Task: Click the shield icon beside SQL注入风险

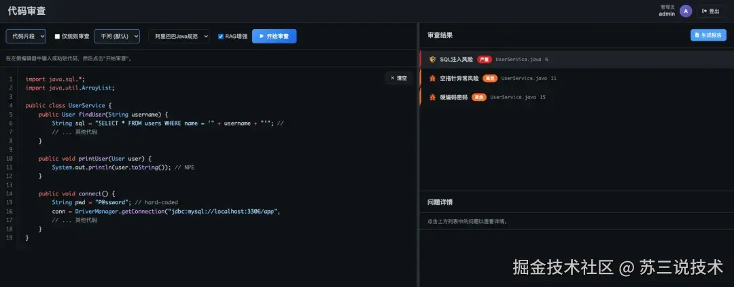Action: (x=432, y=59)
